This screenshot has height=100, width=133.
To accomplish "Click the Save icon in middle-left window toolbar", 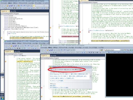I will coord(14,46).
